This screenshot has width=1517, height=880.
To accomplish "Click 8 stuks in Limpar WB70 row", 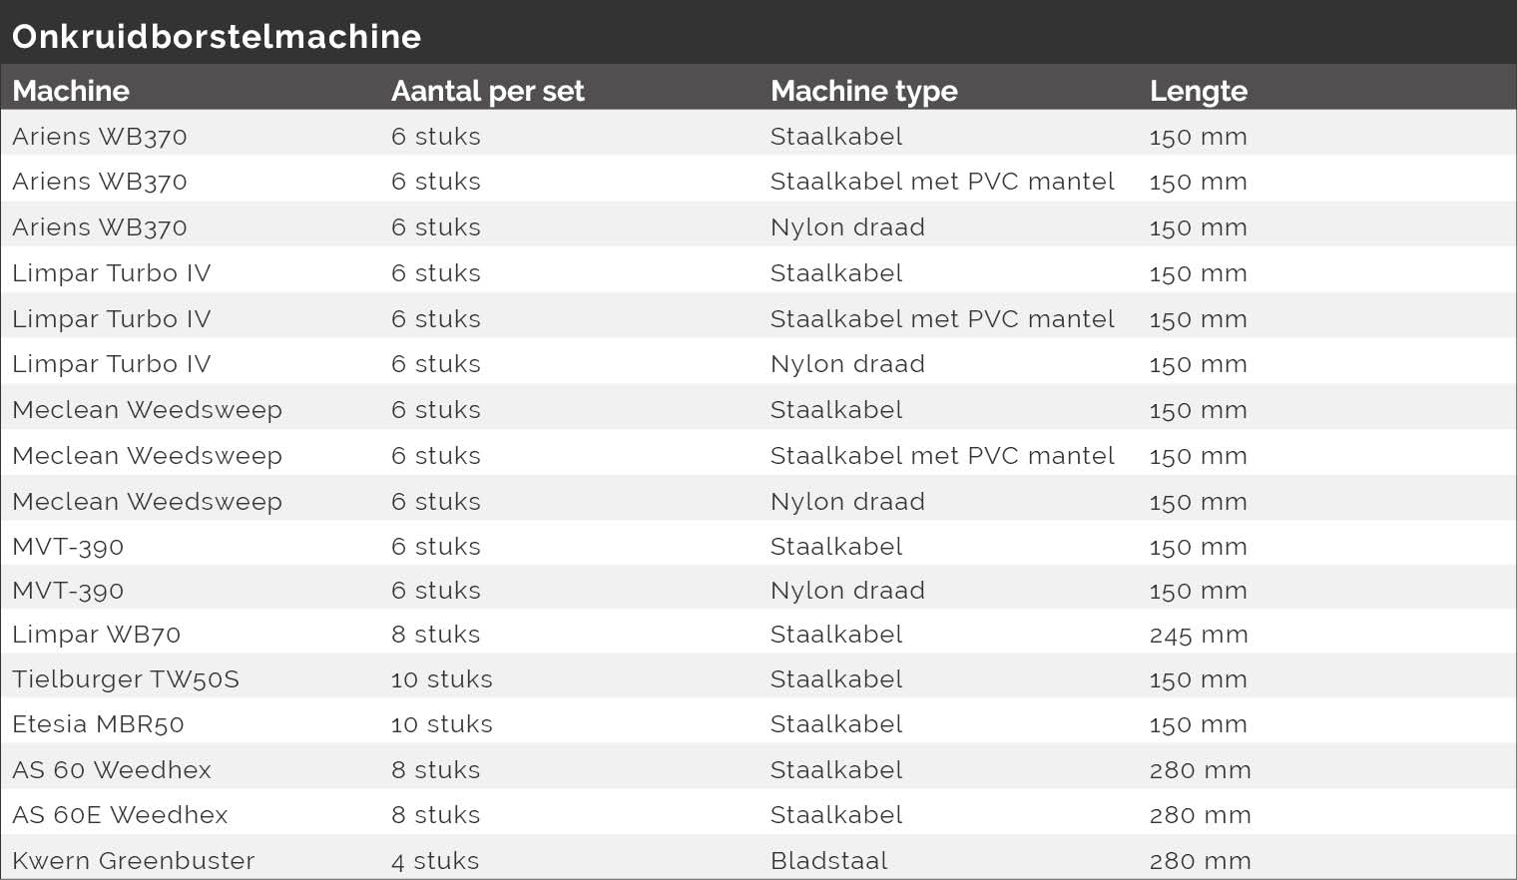I will pyautogui.click(x=436, y=635).
